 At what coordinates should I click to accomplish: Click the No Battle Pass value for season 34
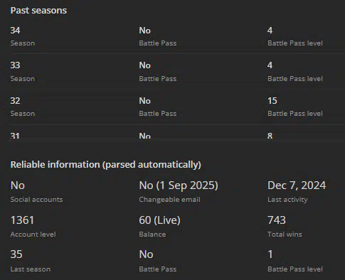[x=145, y=31]
